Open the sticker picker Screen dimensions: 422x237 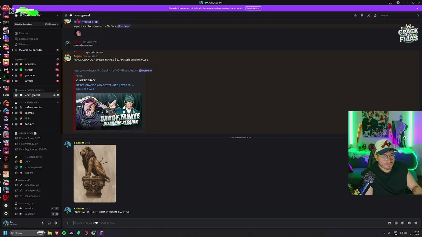point(403,223)
